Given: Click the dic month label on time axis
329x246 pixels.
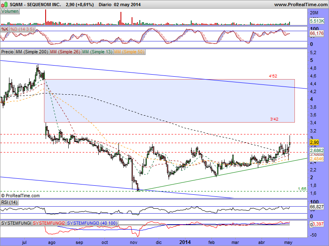Looking at the screenshot, I should coord(159,242).
